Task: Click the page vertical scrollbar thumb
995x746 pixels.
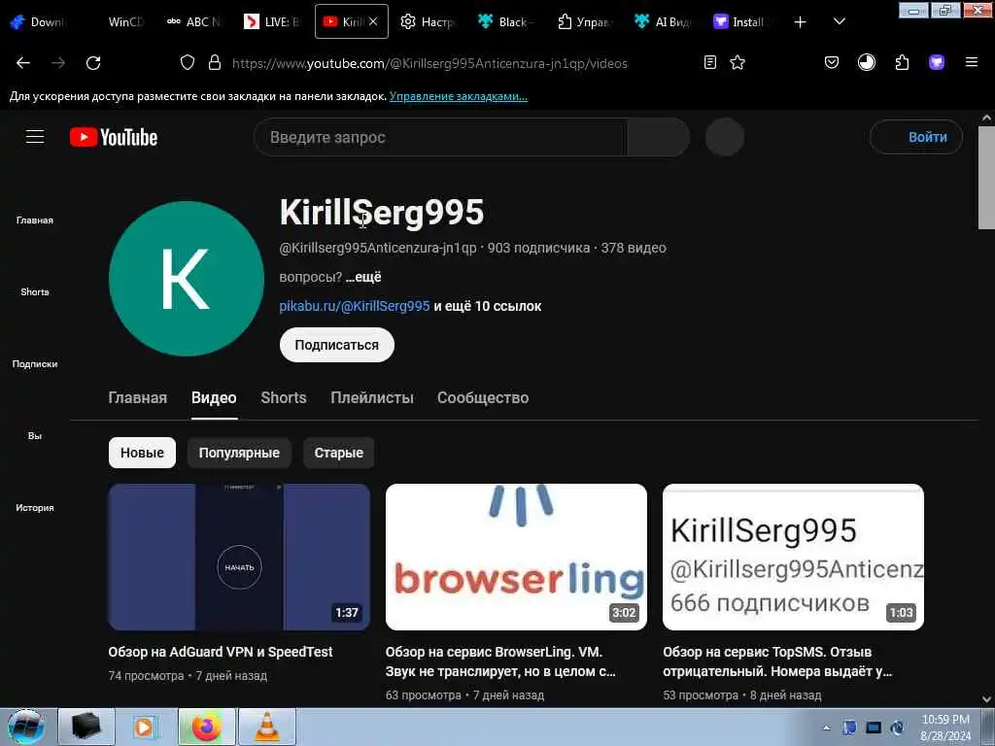Action: pos(986,178)
